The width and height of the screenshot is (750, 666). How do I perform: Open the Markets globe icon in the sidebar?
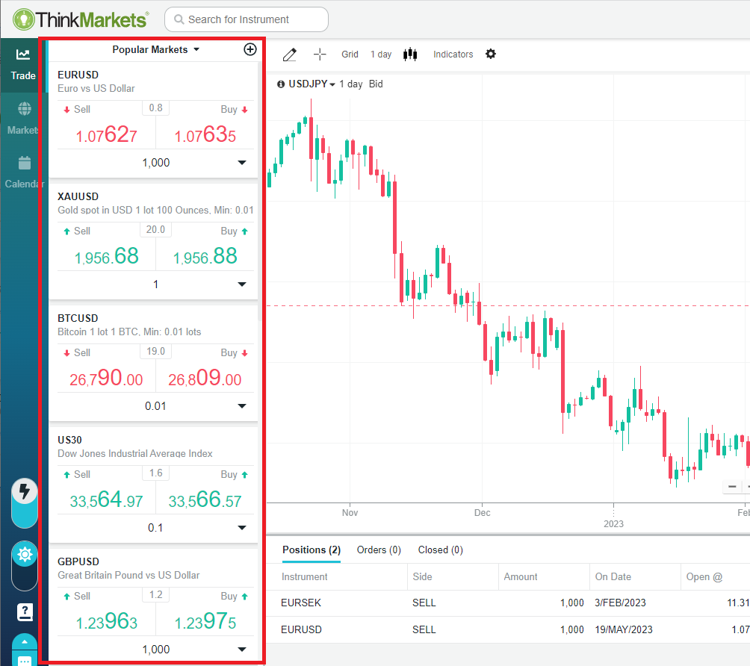[24, 109]
